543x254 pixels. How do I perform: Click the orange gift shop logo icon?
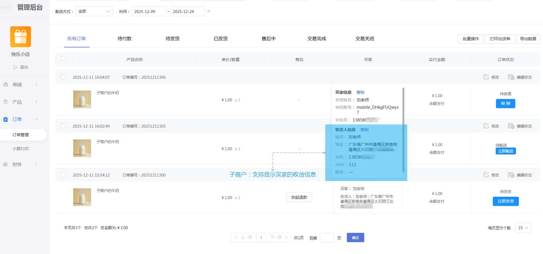pos(21,37)
